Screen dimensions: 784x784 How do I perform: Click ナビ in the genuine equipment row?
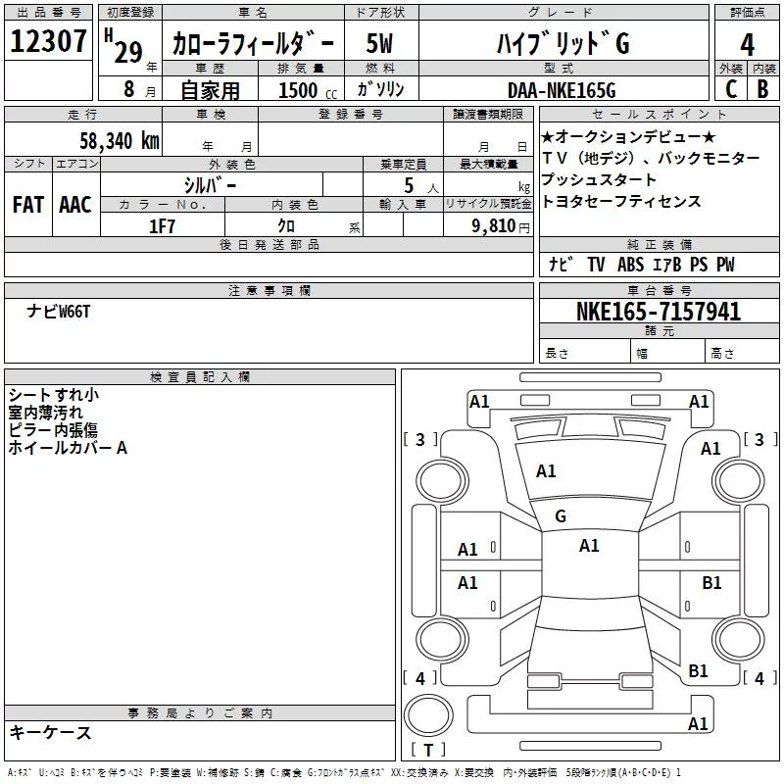click(560, 264)
